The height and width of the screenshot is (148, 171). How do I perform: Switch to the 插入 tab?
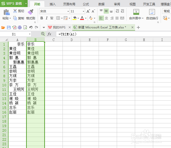52,4
